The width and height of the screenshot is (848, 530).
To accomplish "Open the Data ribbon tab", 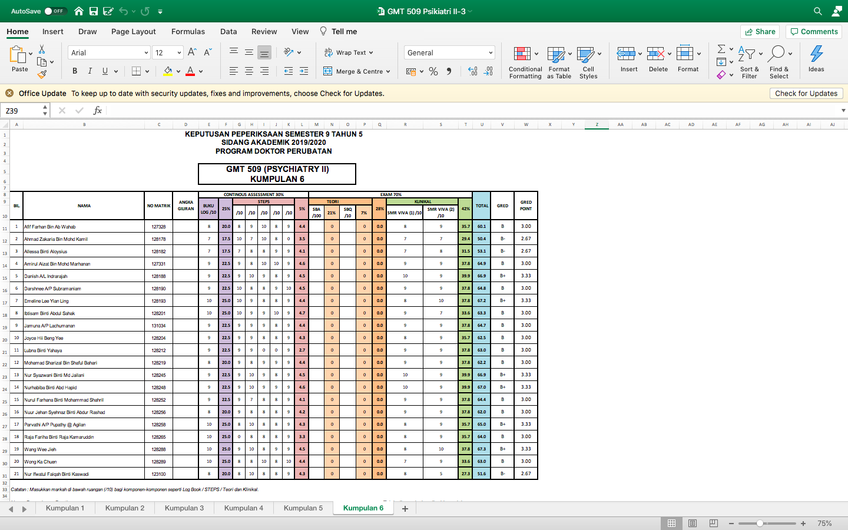I will [x=228, y=31].
